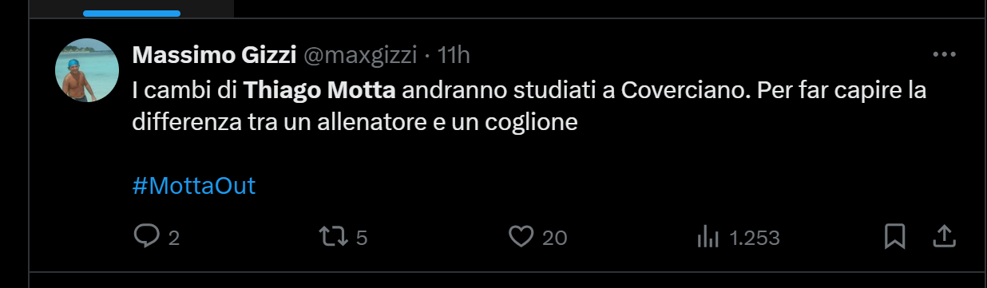Open Massimo Gizzi's profile picture
987x288 pixels.
click(x=87, y=70)
